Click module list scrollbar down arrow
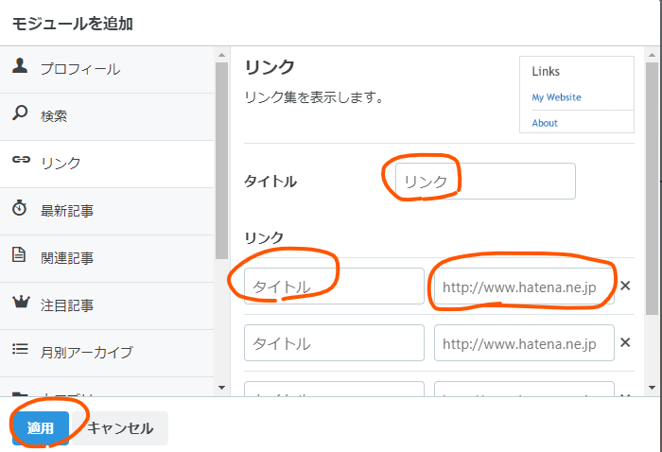 (221, 388)
